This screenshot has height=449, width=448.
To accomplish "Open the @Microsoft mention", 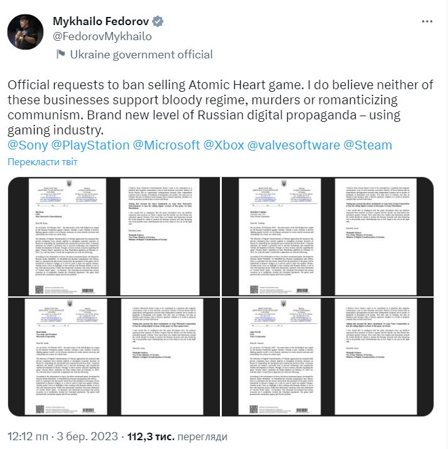I will (167, 145).
